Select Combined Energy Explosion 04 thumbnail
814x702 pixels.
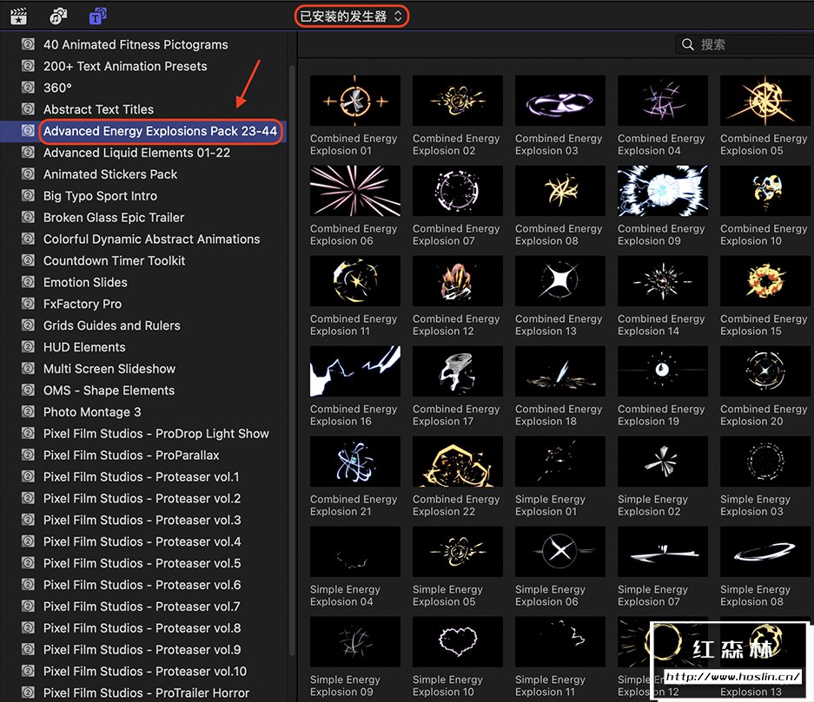click(663, 101)
